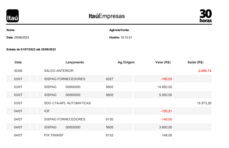Click the Lançamento column header
The image size is (229, 148).
[75, 62]
